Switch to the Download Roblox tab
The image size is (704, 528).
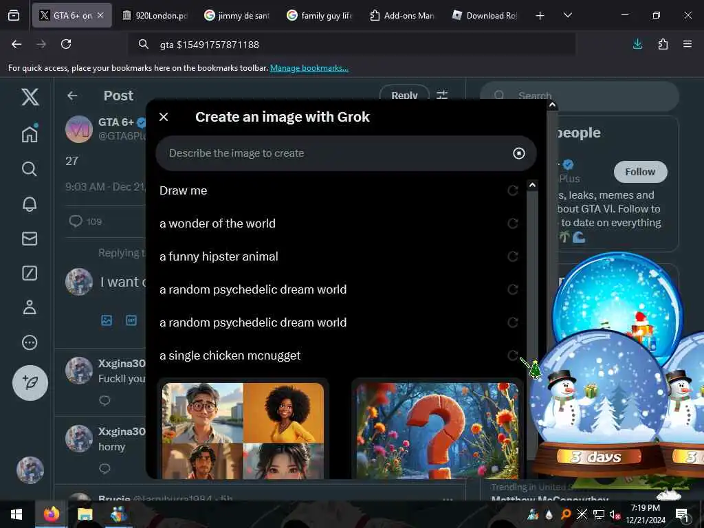coord(485,16)
